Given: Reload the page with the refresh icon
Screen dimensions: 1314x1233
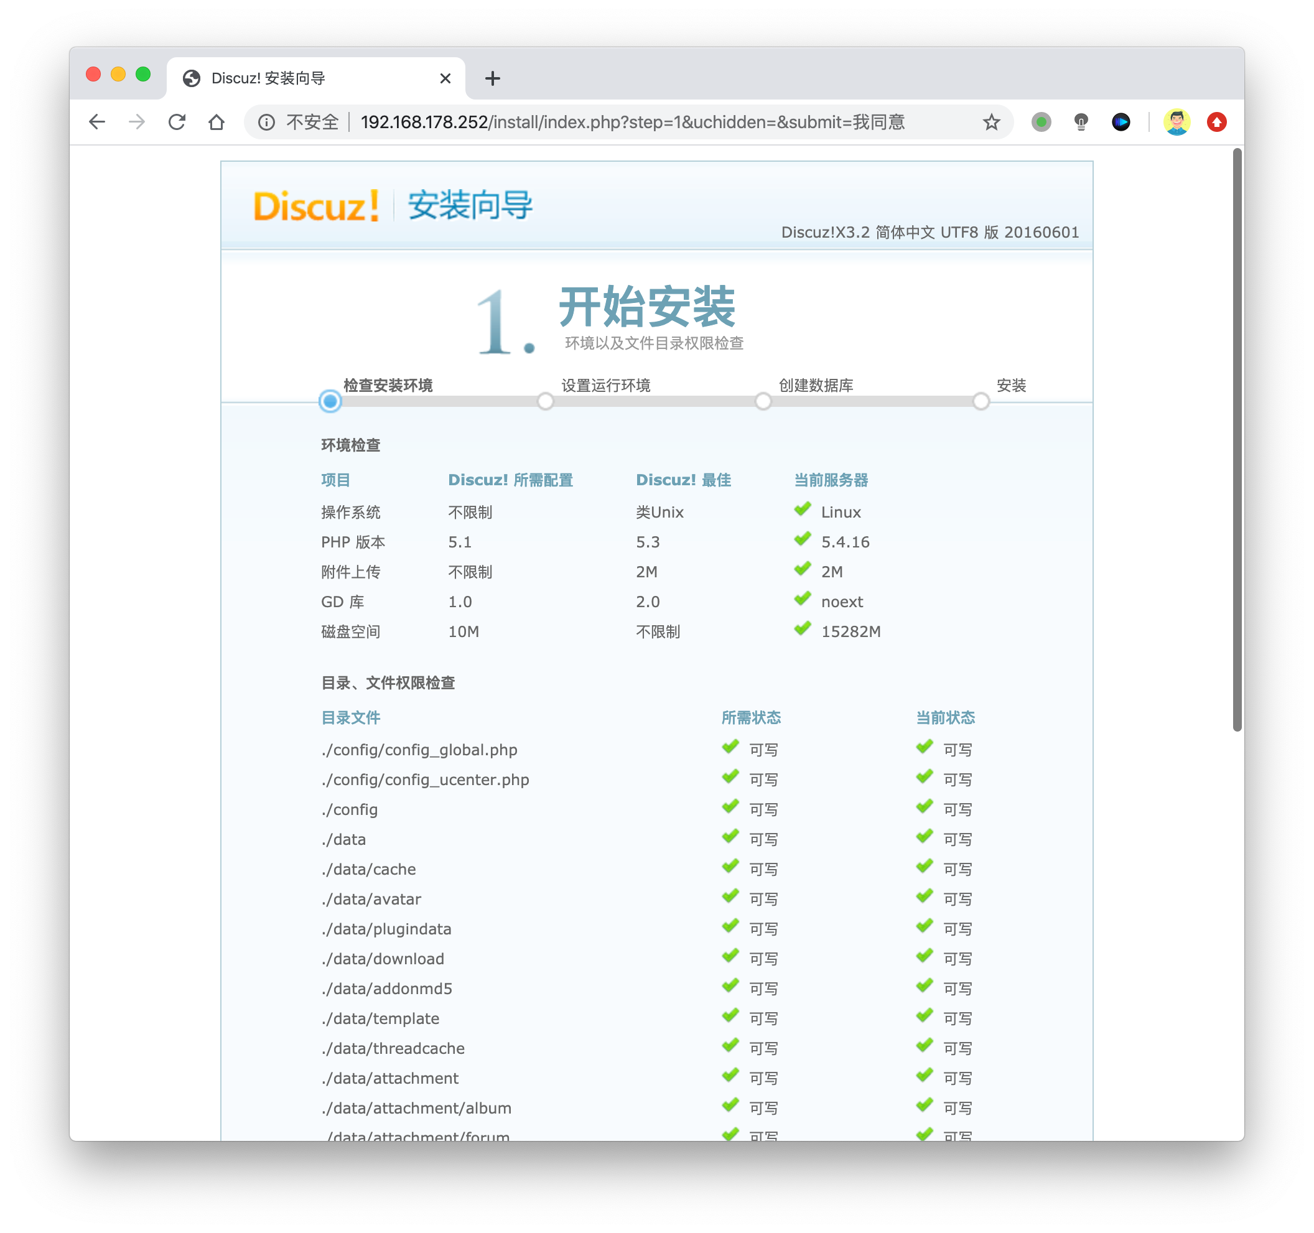Looking at the screenshot, I should (177, 123).
